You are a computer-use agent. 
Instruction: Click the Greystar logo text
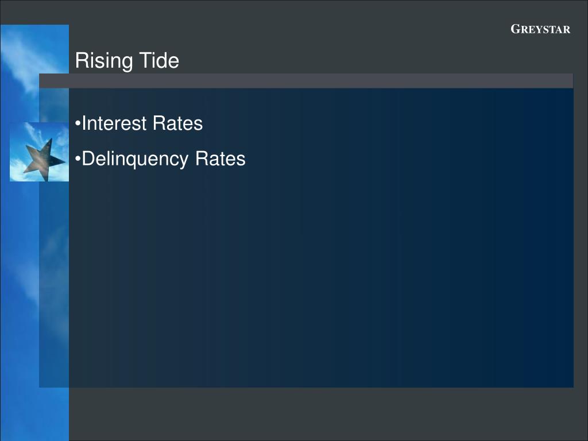pos(540,29)
